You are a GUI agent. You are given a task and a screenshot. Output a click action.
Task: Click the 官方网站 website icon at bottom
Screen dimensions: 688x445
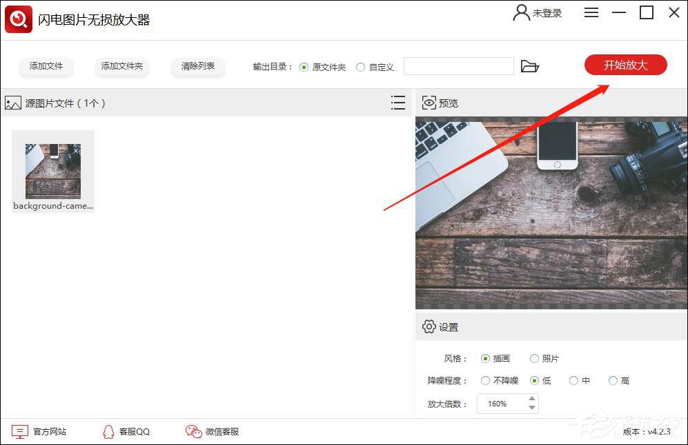(21, 431)
